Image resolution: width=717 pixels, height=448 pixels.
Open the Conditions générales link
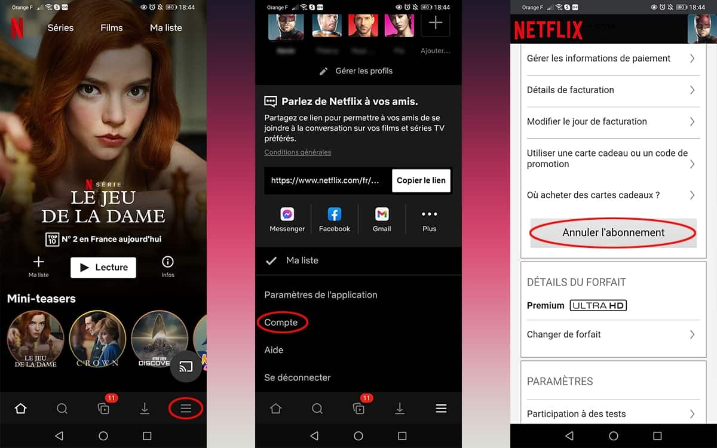(298, 152)
